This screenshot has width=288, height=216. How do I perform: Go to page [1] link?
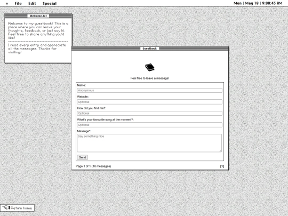[222, 166]
